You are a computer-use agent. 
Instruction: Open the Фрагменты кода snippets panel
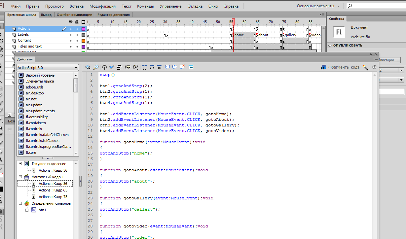[341, 67]
